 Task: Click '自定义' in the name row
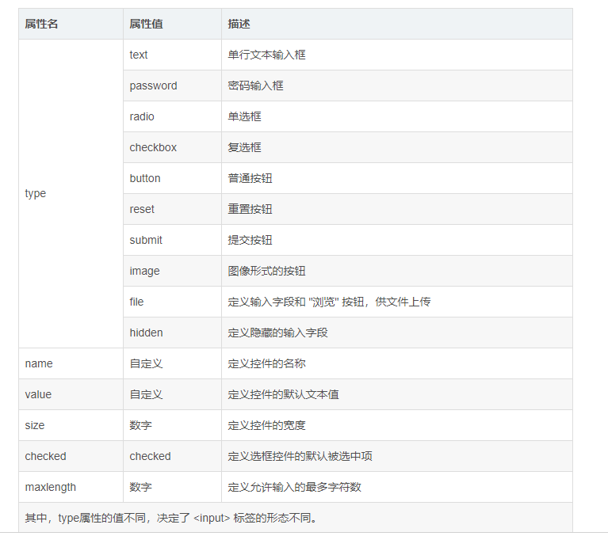[x=146, y=363]
